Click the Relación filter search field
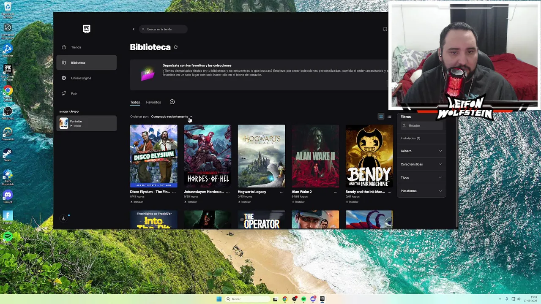The width and height of the screenshot is (541, 304). pyautogui.click(x=421, y=125)
